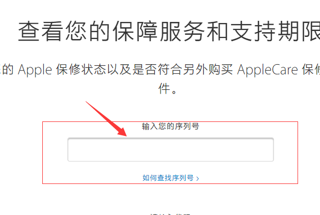Click the word AppleCare in description
The height and width of the screenshot is (215, 320).
268,70
